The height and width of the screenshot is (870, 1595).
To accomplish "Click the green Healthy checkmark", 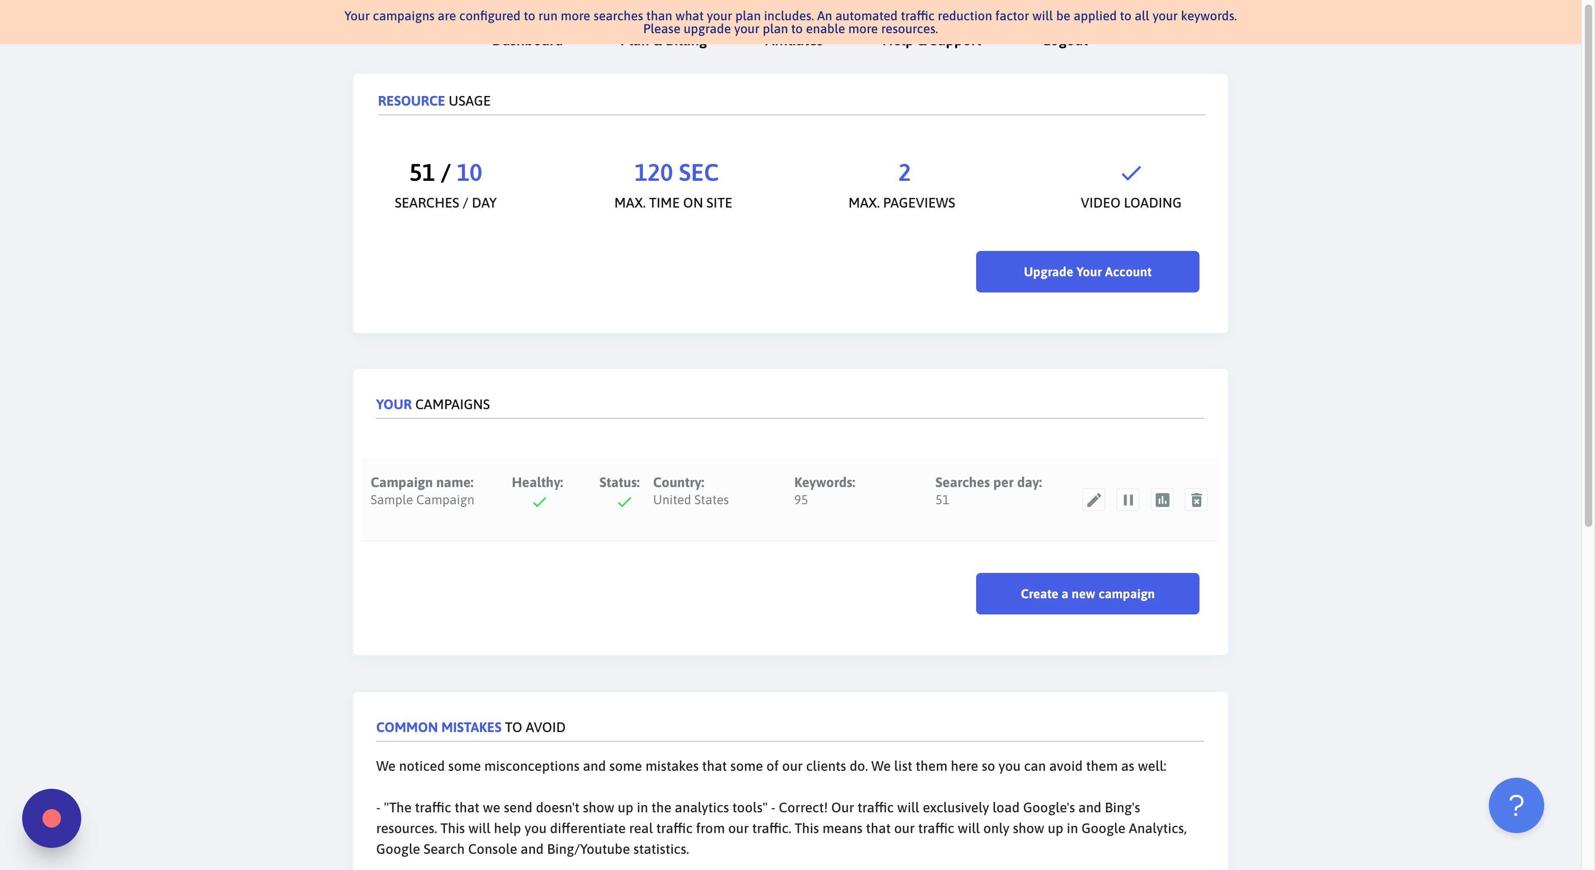I will point(540,502).
